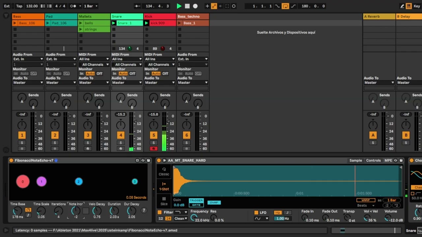The width and height of the screenshot is (422, 237).
Task: Click the Tap tempo button
Action: (x=19, y=6)
